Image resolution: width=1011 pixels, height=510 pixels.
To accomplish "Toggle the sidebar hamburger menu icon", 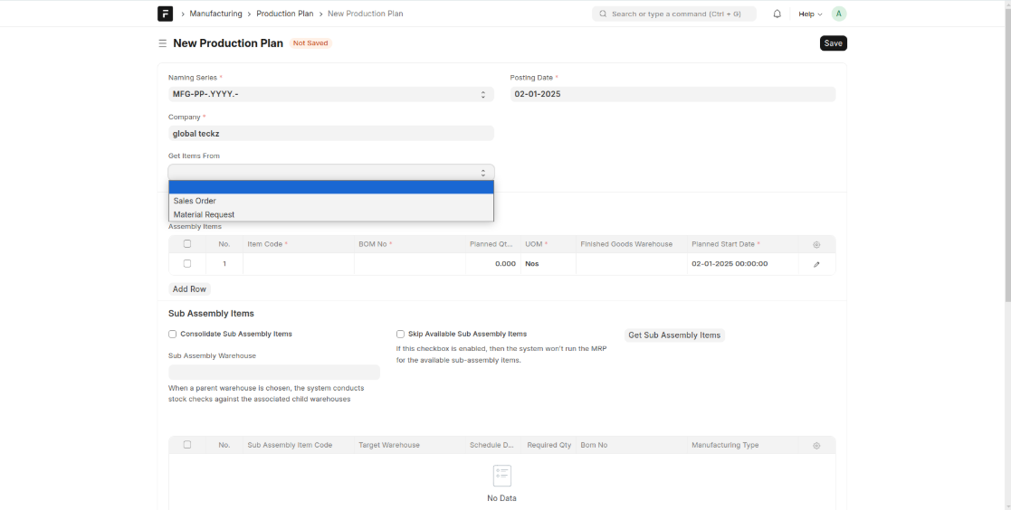I will pos(162,43).
